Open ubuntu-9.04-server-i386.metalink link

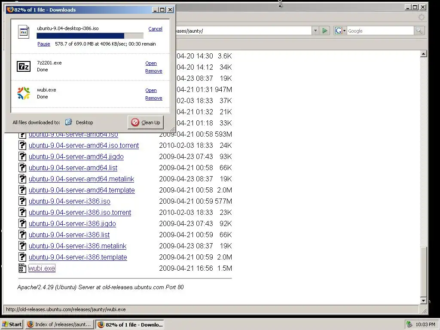point(77,246)
